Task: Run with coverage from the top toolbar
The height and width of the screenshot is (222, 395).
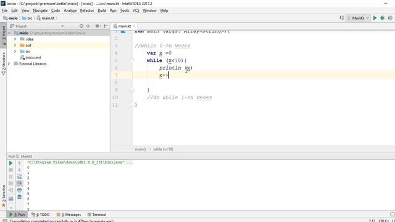Action: [390, 18]
